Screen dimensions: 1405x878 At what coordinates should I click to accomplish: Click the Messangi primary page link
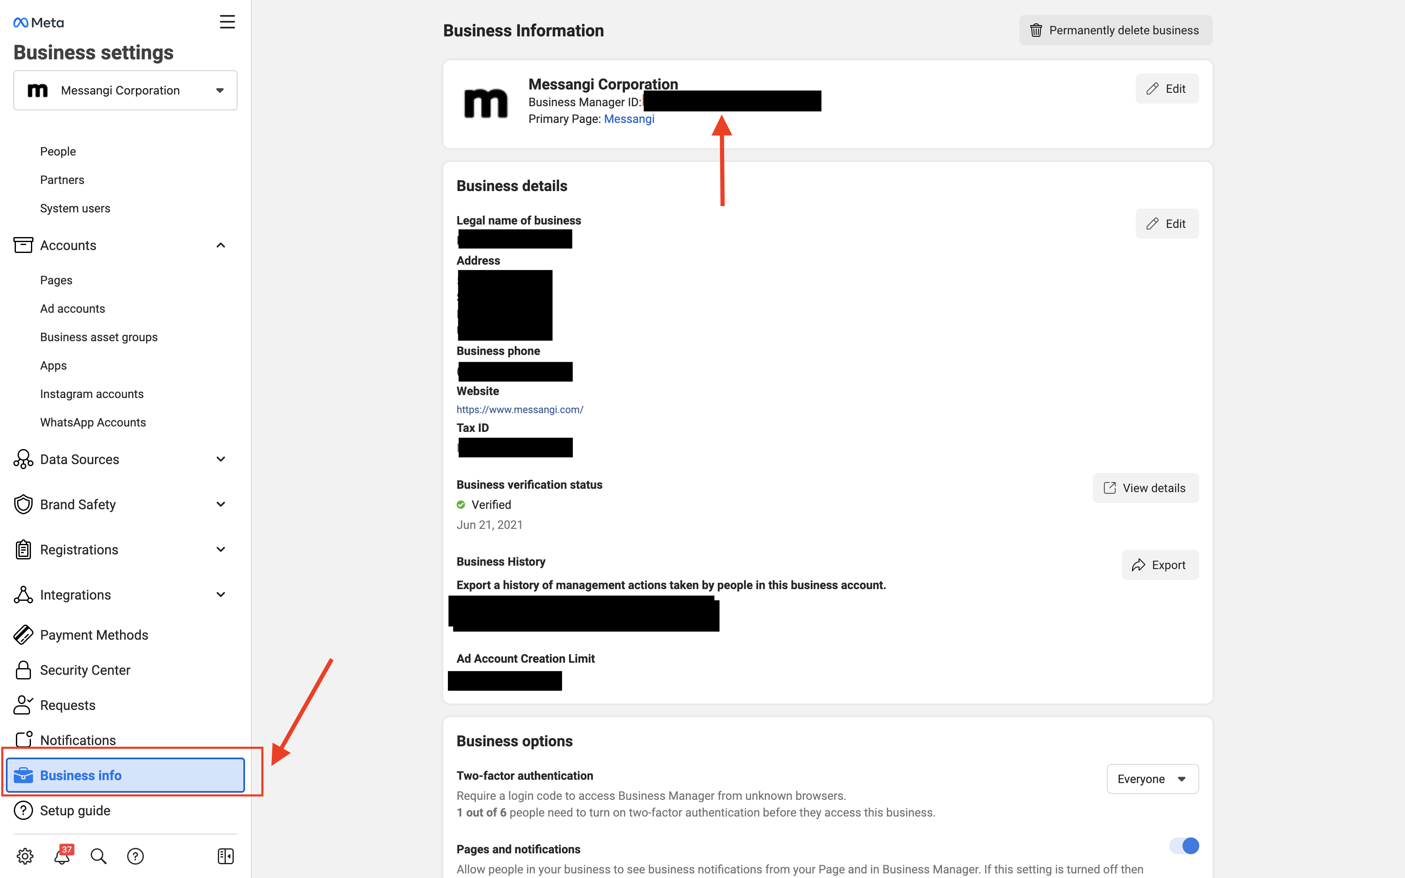click(x=627, y=119)
